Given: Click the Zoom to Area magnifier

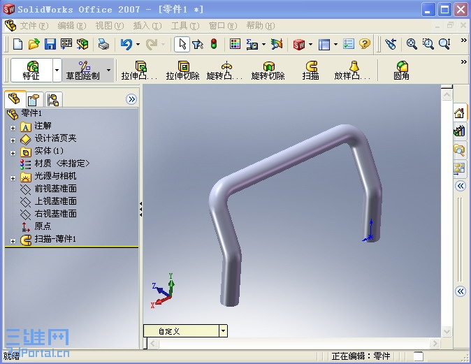Looking at the screenshot, I should (428, 44).
